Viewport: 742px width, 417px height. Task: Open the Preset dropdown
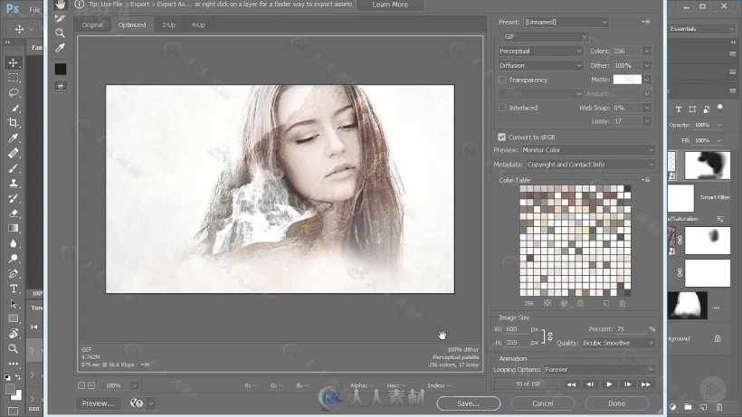(x=566, y=23)
